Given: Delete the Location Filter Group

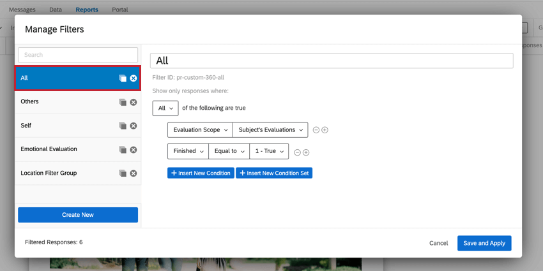Looking at the screenshot, I should [x=134, y=173].
